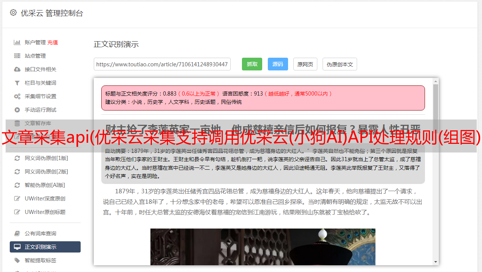Click the green 抓取 button

pos(252,64)
